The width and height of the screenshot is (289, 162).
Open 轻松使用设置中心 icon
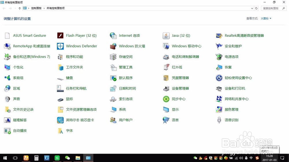pyautogui.click(x=219, y=78)
